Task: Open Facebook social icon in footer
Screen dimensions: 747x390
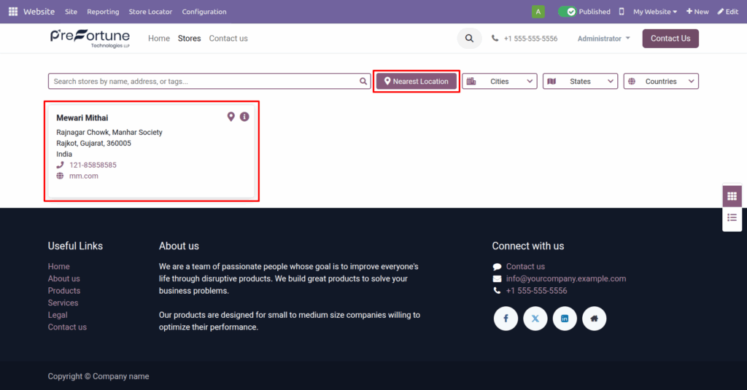Action: [x=506, y=319]
